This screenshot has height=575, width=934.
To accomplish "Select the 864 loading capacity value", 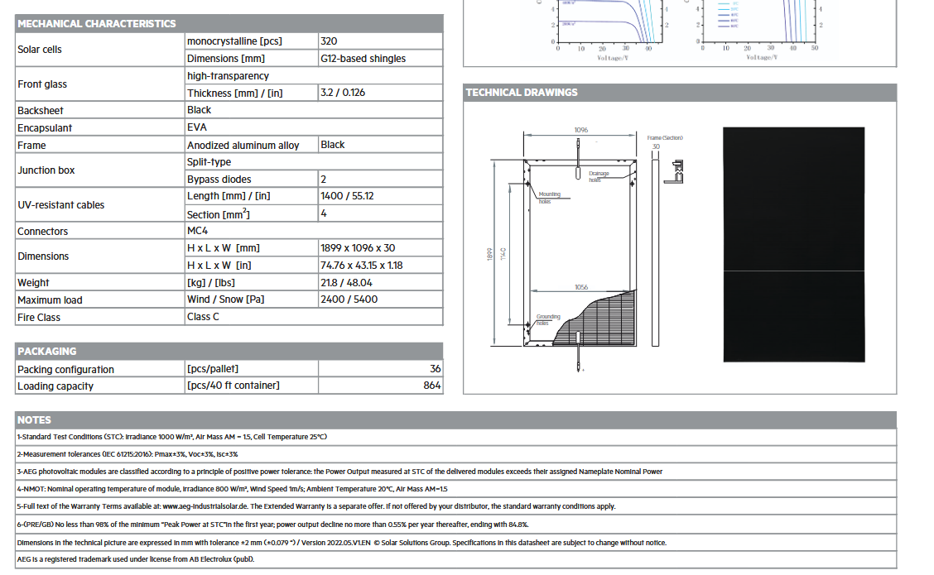I will click(x=431, y=386).
